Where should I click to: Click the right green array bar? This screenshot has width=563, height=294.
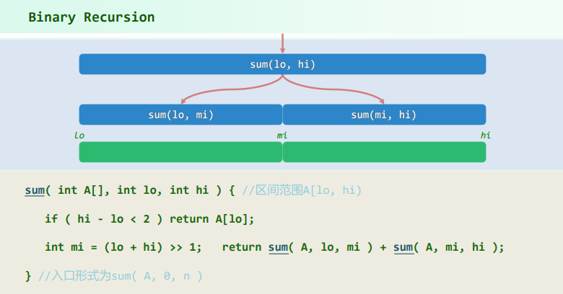[x=384, y=152]
